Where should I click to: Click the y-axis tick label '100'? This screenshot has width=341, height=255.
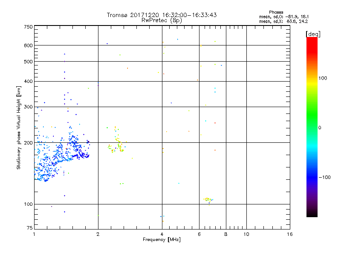tap(28, 204)
